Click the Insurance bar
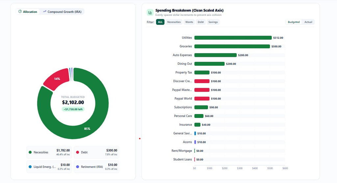 coord(197,125)
